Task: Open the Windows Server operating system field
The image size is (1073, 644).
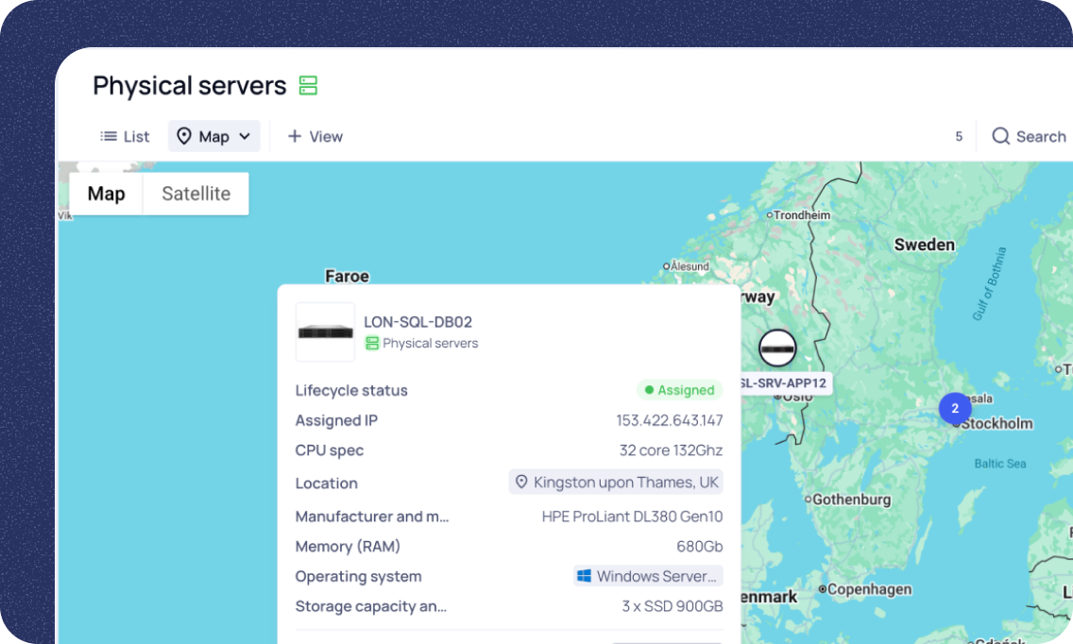Action: pyautogui.click(x=648, y=576)
